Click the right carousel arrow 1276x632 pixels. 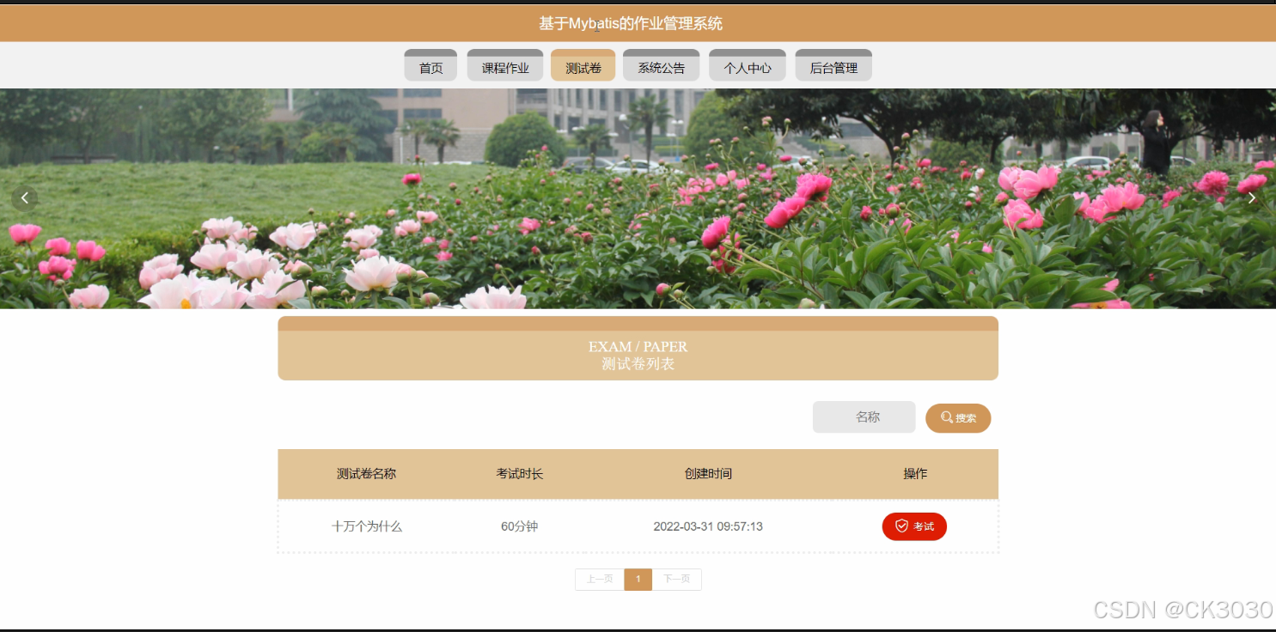click(x=1251, y=197)
